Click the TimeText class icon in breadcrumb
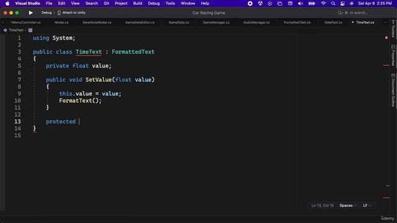This screenshot has width=397, height=223. coord(5,30)
